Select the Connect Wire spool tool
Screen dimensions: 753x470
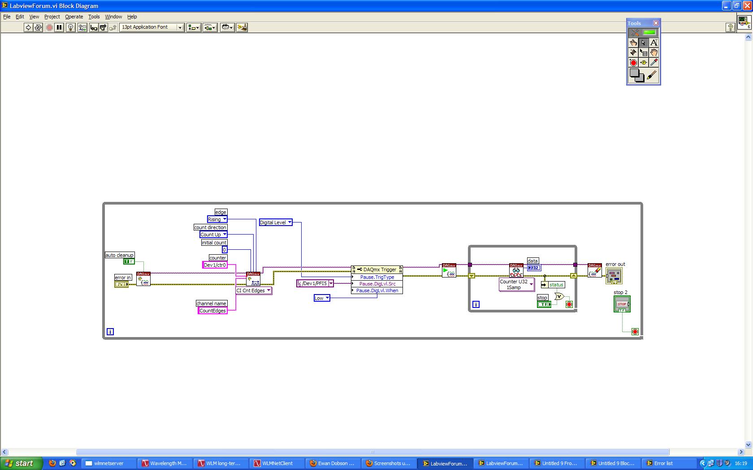633,53
